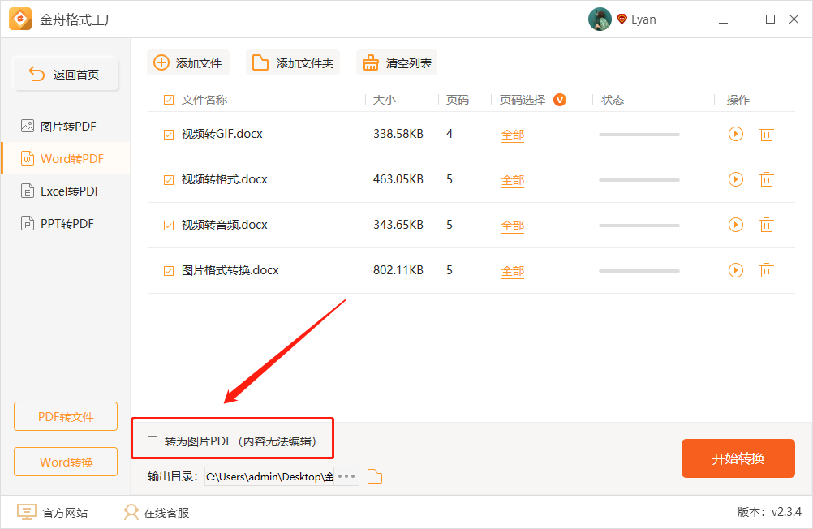The height and width of the screenshot is (529, 813).
Task: Switch to the Excel转PDF tool
Action: click(x=65, y=191)
